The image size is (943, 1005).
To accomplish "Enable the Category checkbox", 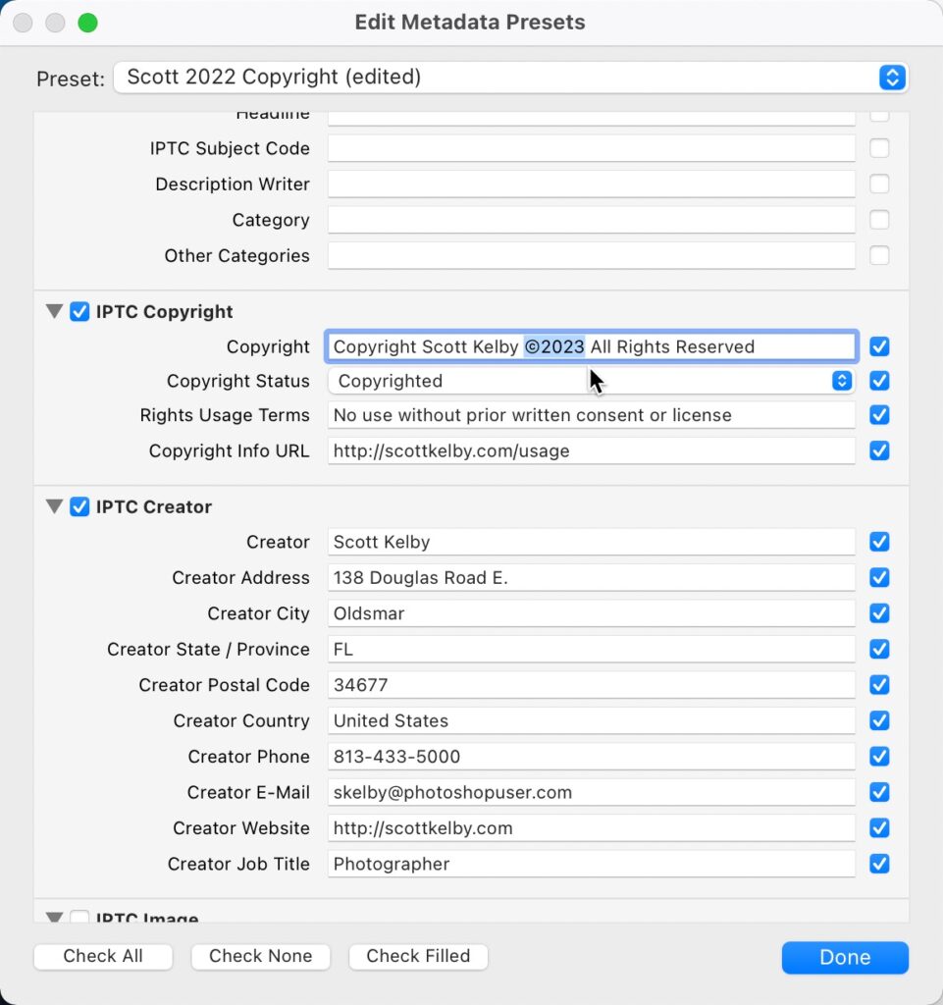I will click(879, 220).
